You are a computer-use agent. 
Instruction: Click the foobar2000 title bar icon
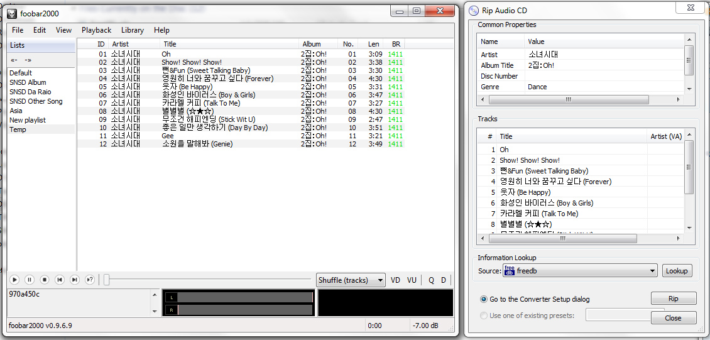tap(13, 14)
